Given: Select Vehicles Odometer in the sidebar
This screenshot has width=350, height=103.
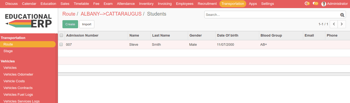Looking at the screenshot, I should (18, 74).
